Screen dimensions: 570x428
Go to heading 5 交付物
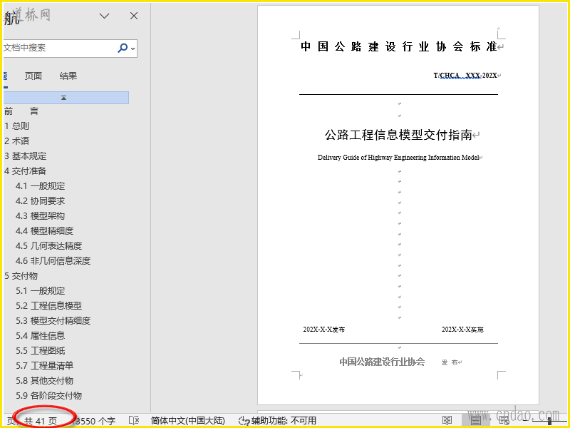pyautogui.click(x=21, y=276)
